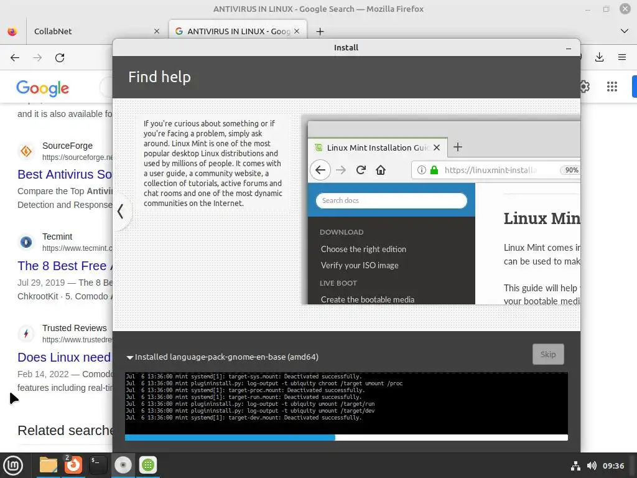Viewport: 637px width, 478px height.
Task: Click Linux Mint Installation Guide tab in slide
Action: pos(378,148)
